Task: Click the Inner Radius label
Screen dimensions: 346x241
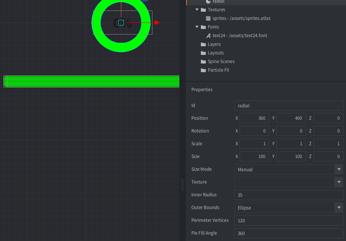Action: click(204, 195)
